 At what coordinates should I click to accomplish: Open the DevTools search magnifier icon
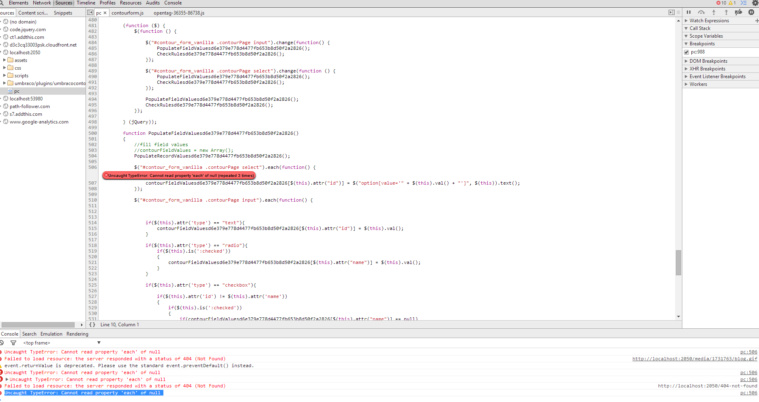point(2,3)
